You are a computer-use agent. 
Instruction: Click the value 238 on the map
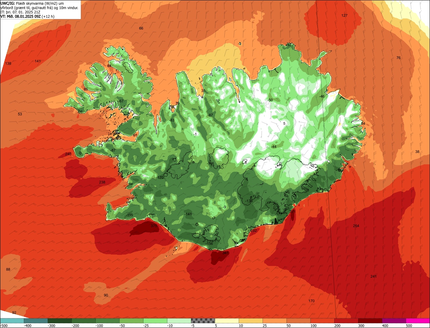click(x=102, y=182)
